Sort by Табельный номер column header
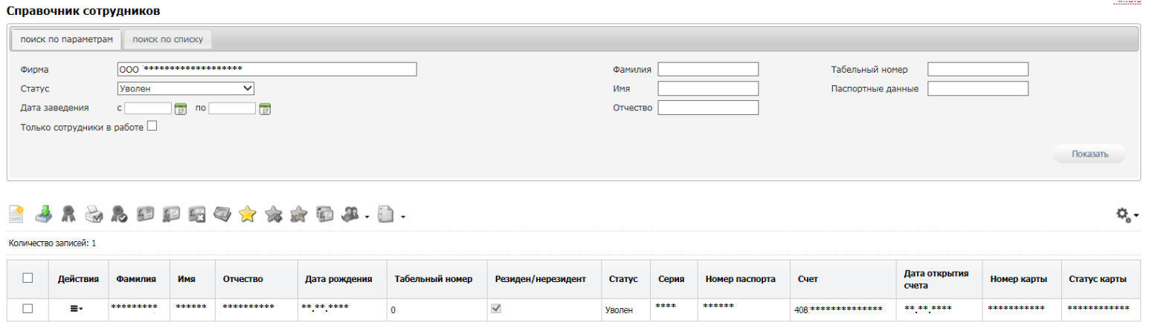 [434, 279]
